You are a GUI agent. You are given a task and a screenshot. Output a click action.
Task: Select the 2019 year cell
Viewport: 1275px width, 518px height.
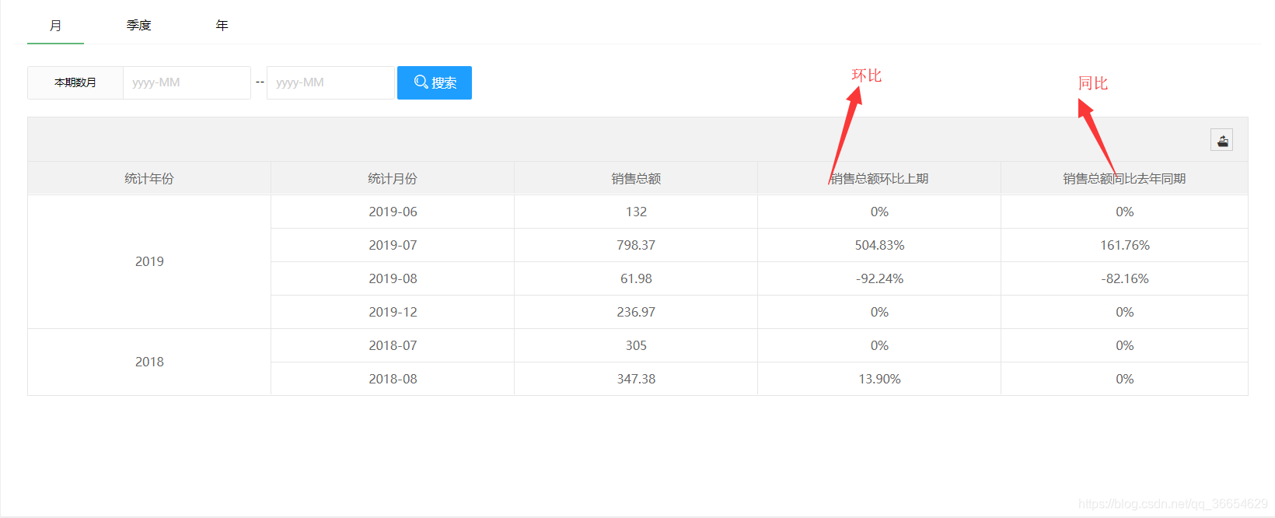(149, 261)
